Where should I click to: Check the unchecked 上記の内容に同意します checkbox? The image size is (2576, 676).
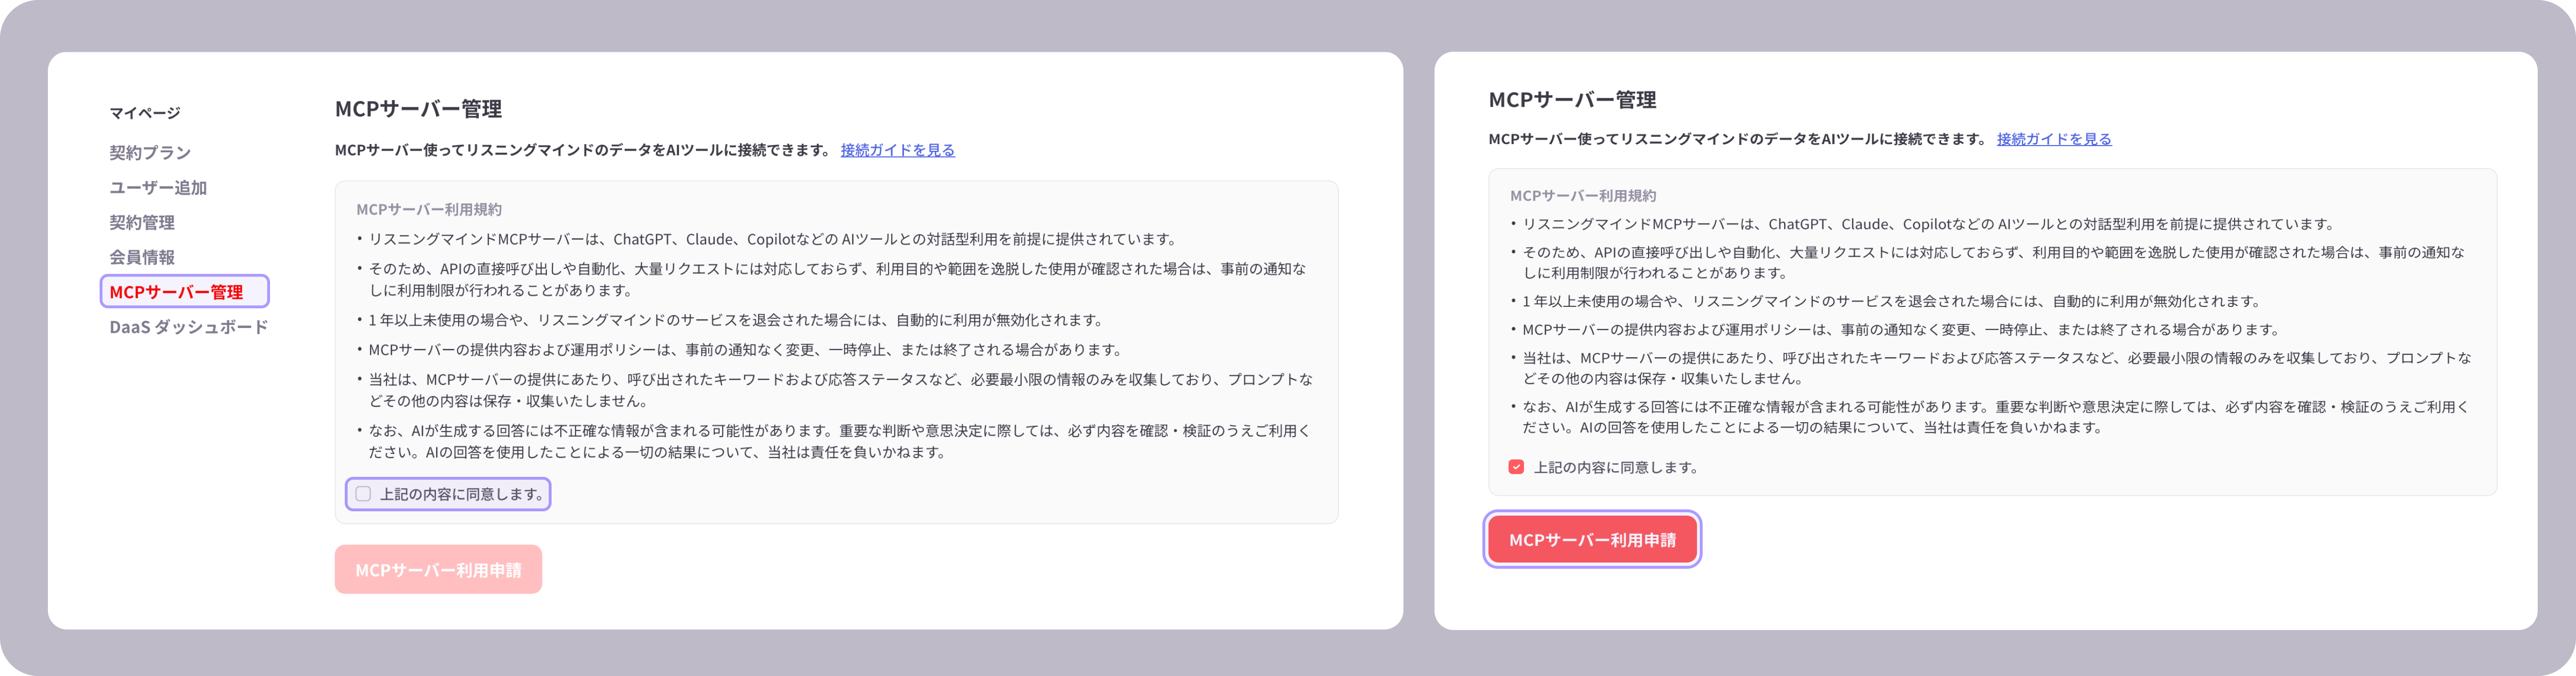363,494
